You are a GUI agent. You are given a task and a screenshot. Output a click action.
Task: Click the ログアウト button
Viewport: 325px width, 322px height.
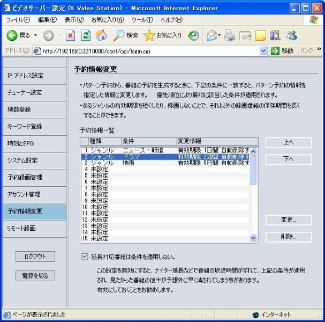tap(35, 257)
